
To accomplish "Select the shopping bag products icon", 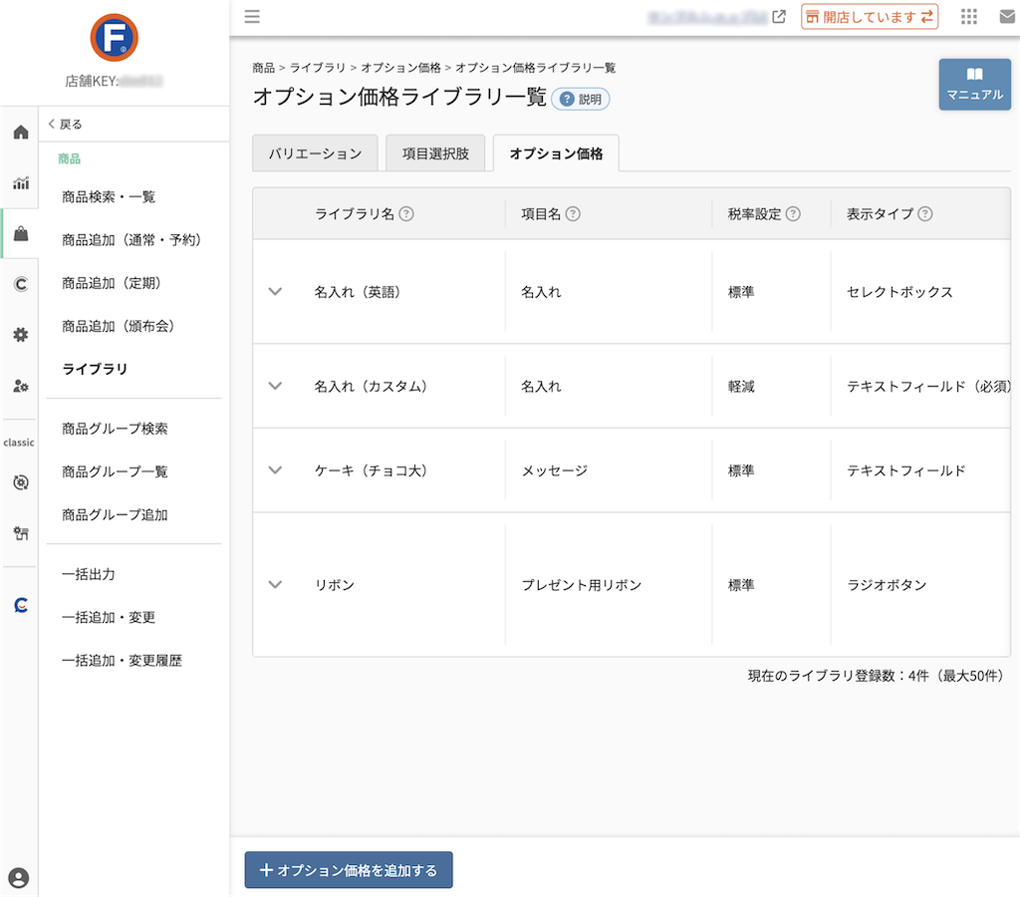I will (x=21, y=233).
